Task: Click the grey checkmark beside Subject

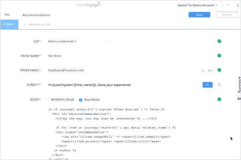Action: [219, 84]
